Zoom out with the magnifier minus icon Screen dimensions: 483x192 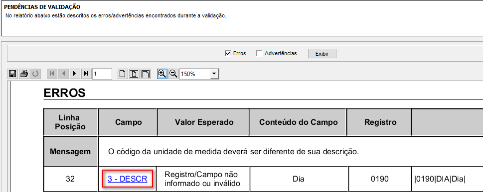coord(173,74)
